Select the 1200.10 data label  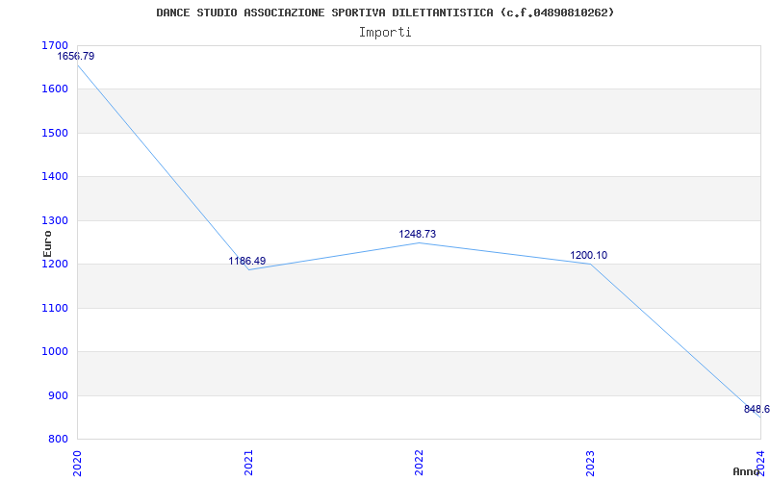(x=589, y=255)
